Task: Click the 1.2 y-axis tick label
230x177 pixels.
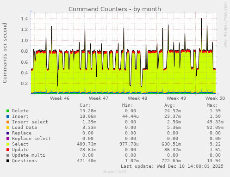Action: click(25, 30)
